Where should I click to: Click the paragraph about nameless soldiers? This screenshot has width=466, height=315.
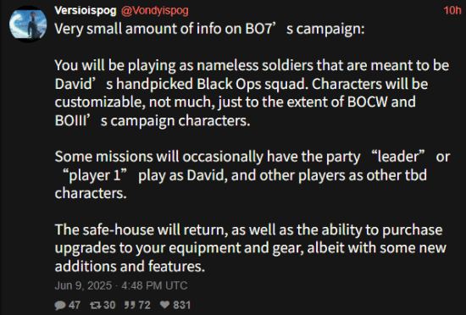pos(252,93)
